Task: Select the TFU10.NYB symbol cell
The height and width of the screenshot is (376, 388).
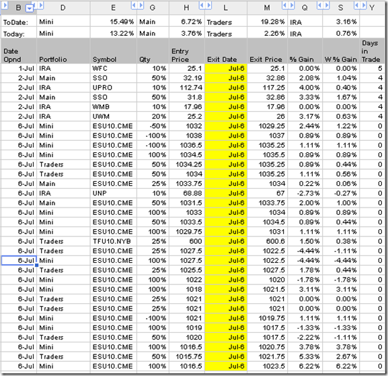Action: (114, 241)
